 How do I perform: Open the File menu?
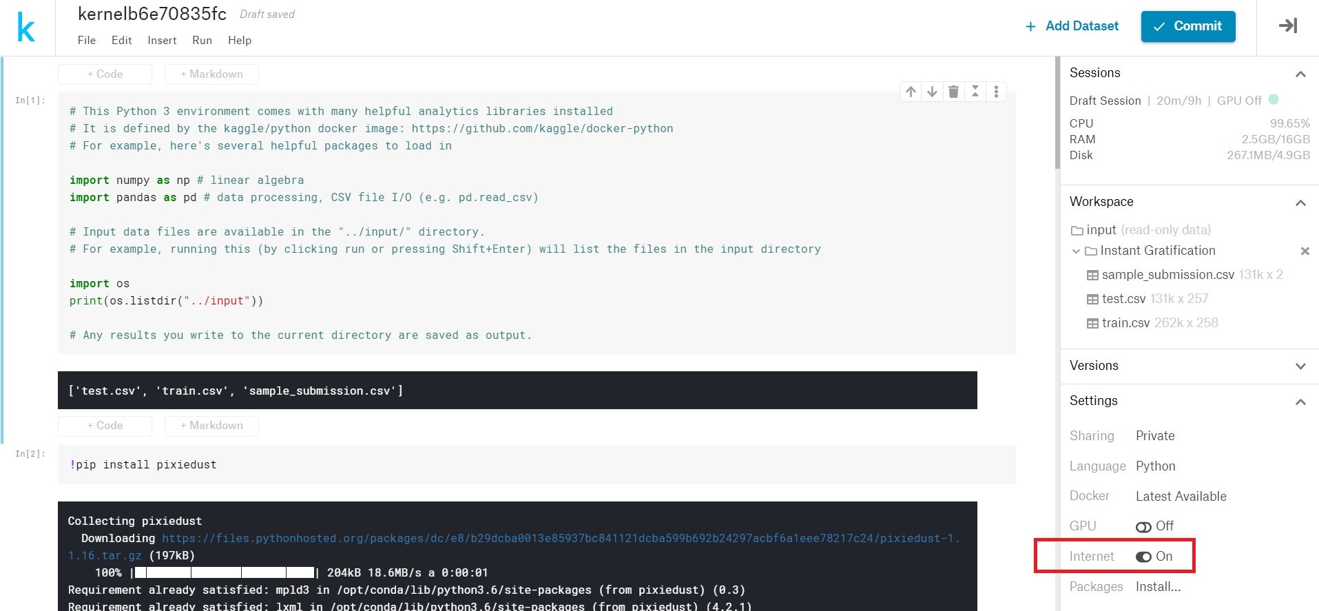pyautogui.click(x=87, y=41)
